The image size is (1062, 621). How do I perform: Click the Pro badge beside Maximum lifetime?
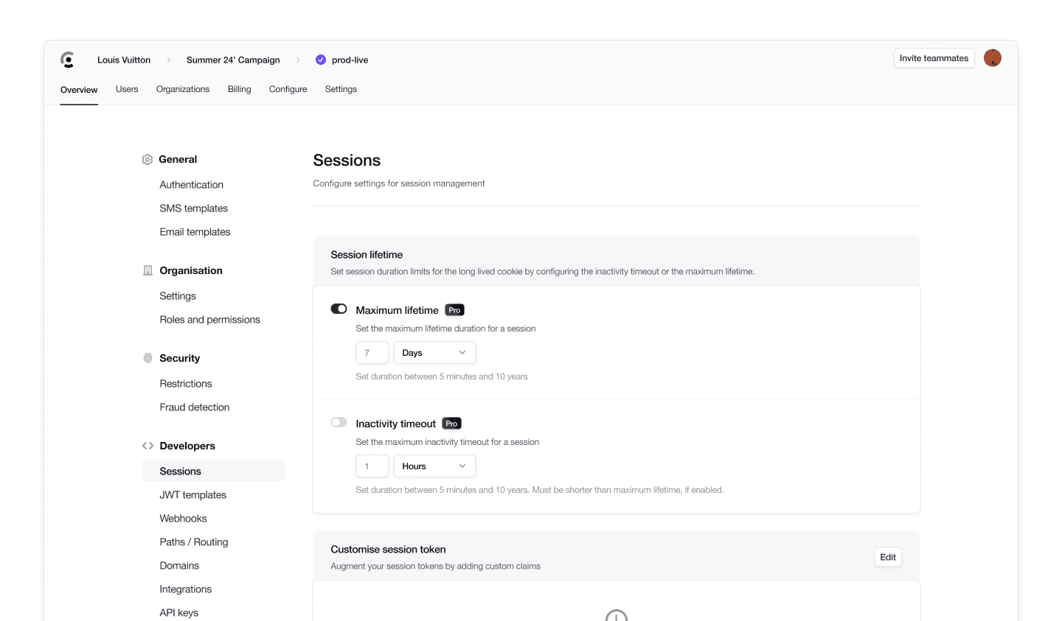(455, 310)
